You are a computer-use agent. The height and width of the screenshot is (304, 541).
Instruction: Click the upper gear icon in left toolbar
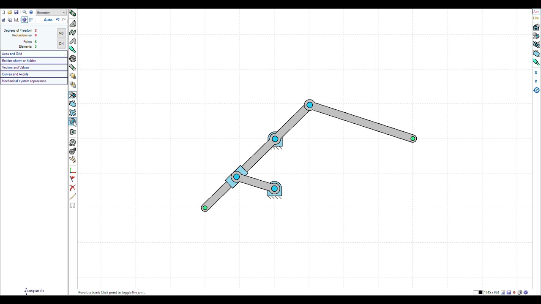73,142
